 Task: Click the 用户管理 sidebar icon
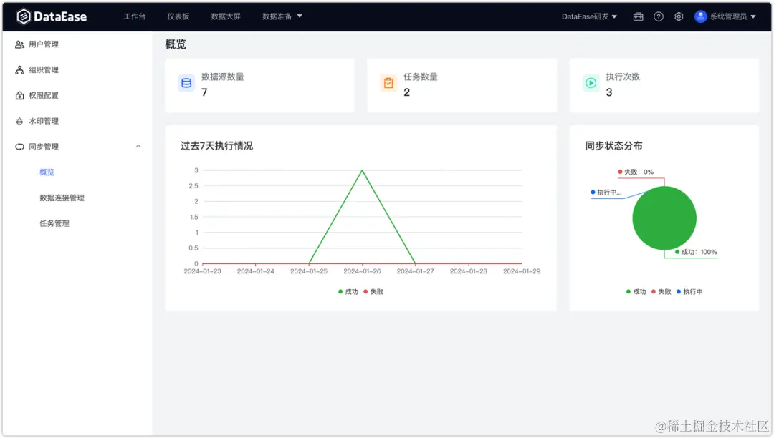click(19, 44)
